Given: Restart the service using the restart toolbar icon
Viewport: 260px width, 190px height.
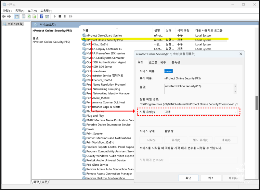Looking at the screenshot, I should click(71, 16).
